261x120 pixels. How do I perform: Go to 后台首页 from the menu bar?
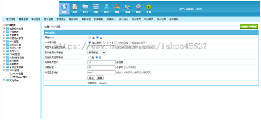(136, 19)
